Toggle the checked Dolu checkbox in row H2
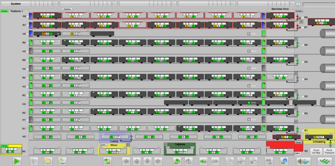This screenshot has width=335, height=166. 249,102
